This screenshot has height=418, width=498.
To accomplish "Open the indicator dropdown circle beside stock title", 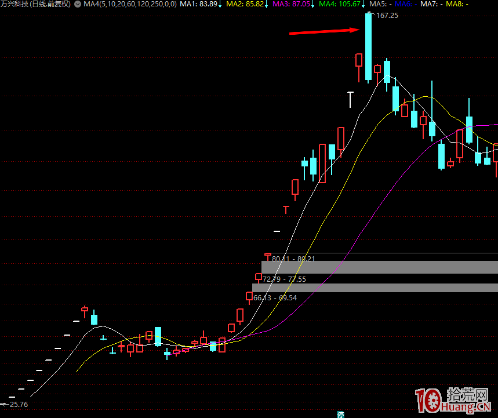I will (78, 4).
